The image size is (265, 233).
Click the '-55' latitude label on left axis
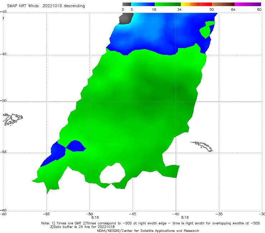[x=3, y=152]
